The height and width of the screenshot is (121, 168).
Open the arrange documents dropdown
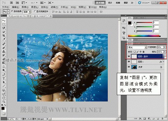[43, 3]
